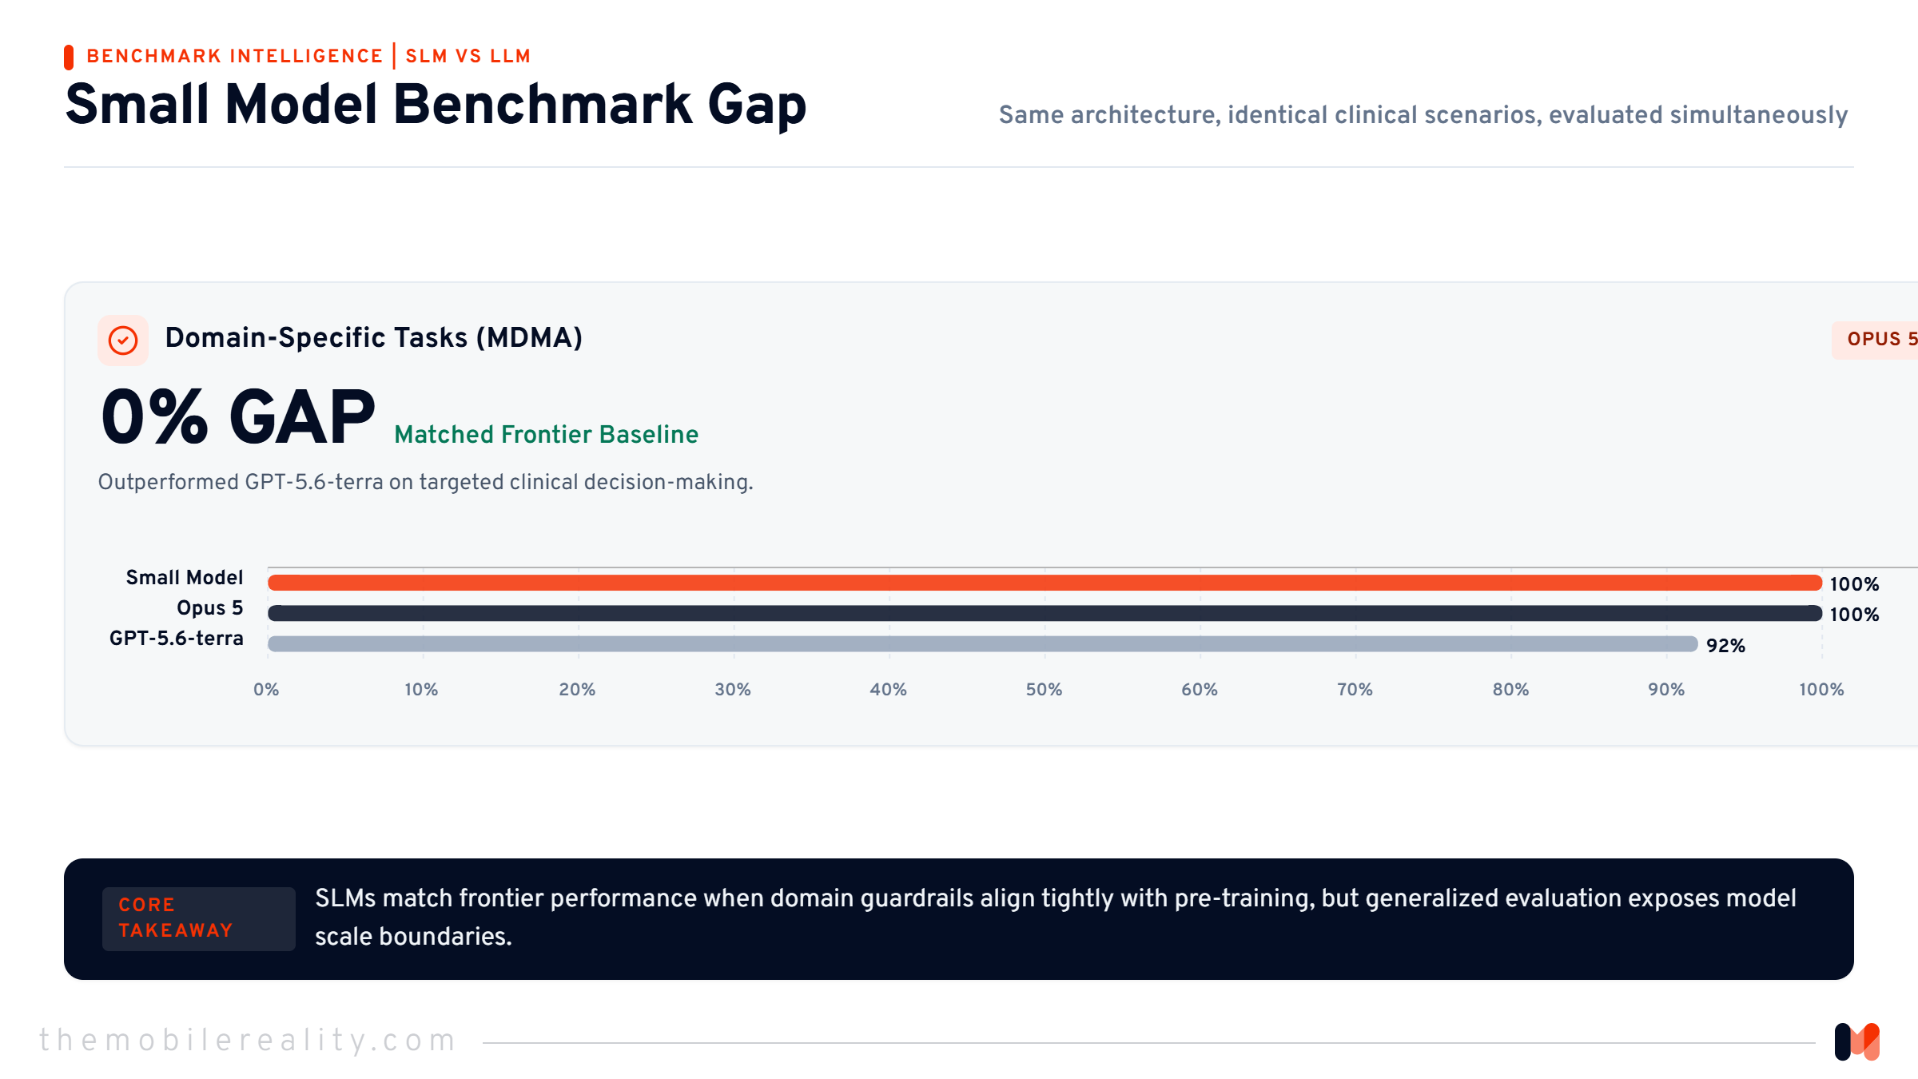
Task: Click the "SLM VS LLM" header tag
Action: pyautogui.click(x=468, y=56)
